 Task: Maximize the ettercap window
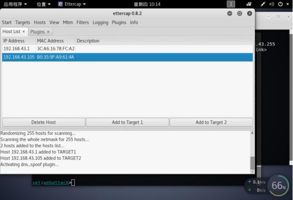(x=240, y=14)
